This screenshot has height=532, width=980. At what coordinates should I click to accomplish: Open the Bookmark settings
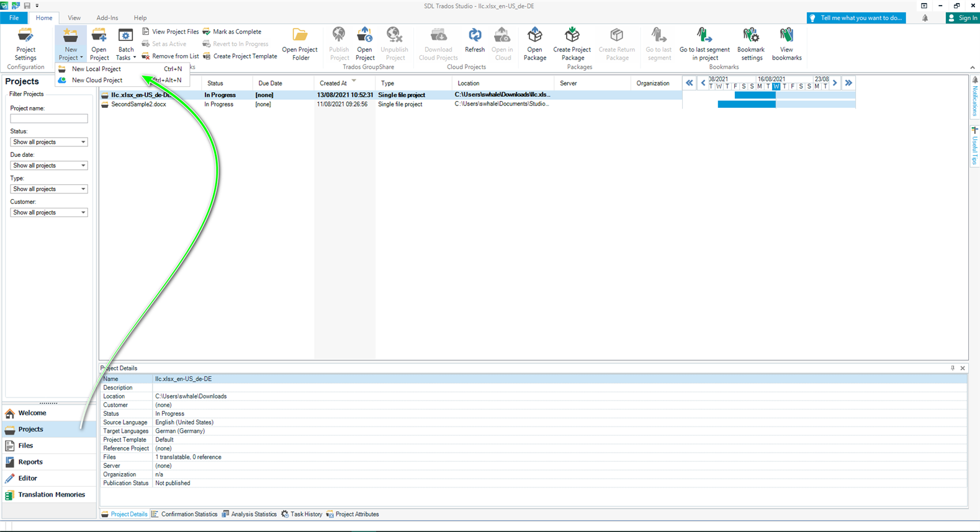[751, 43]
